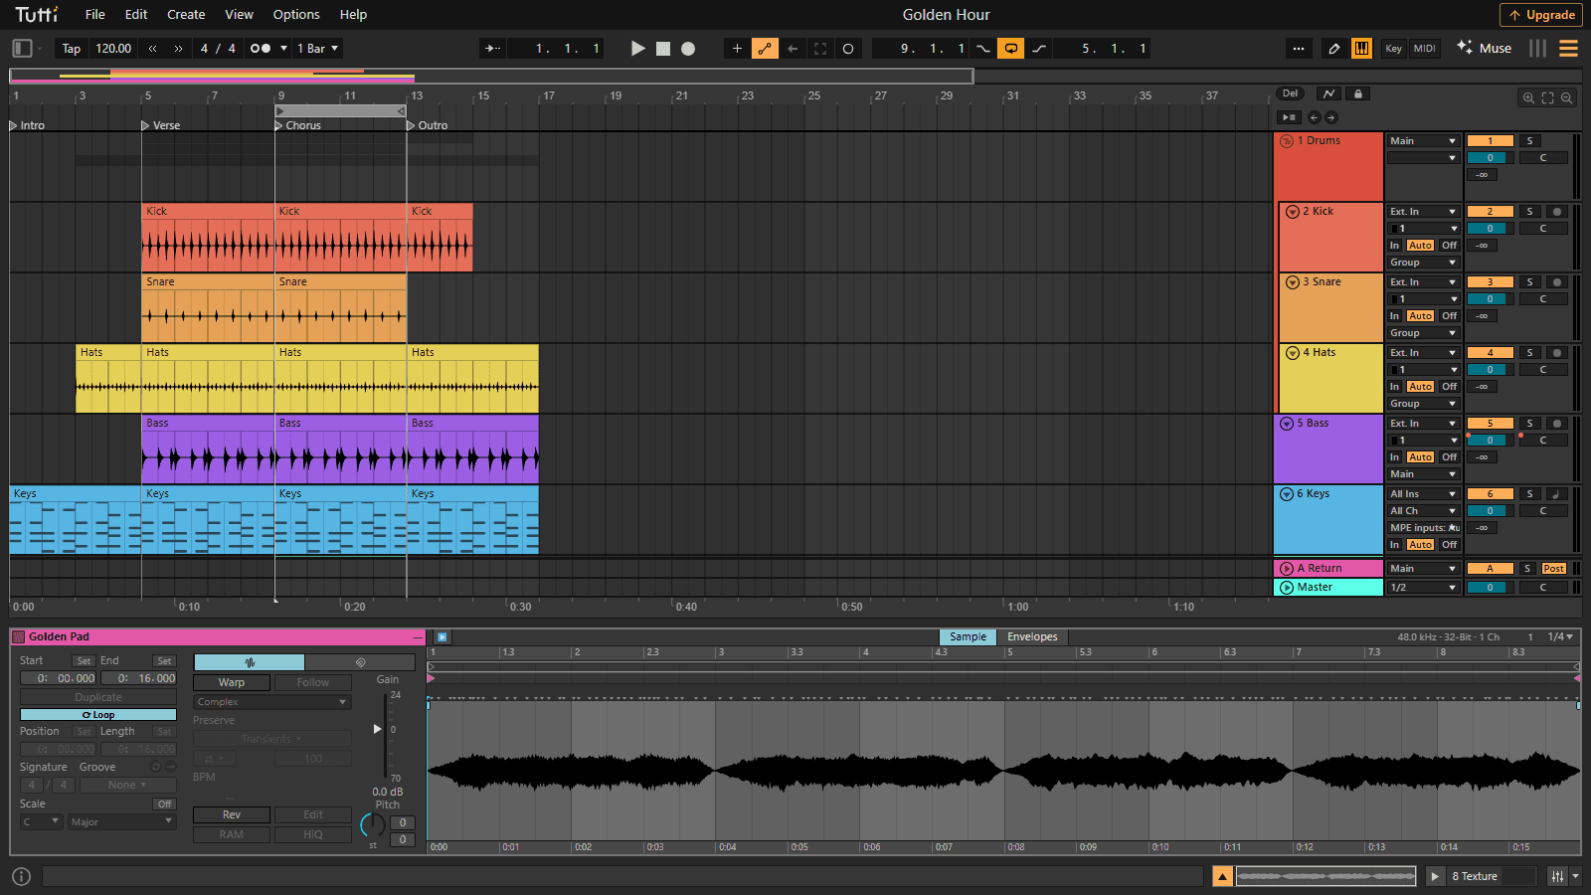Collapse the 2 Kick track
The height and width of the screenshot is (895, 1591).
coord(1293,212)
